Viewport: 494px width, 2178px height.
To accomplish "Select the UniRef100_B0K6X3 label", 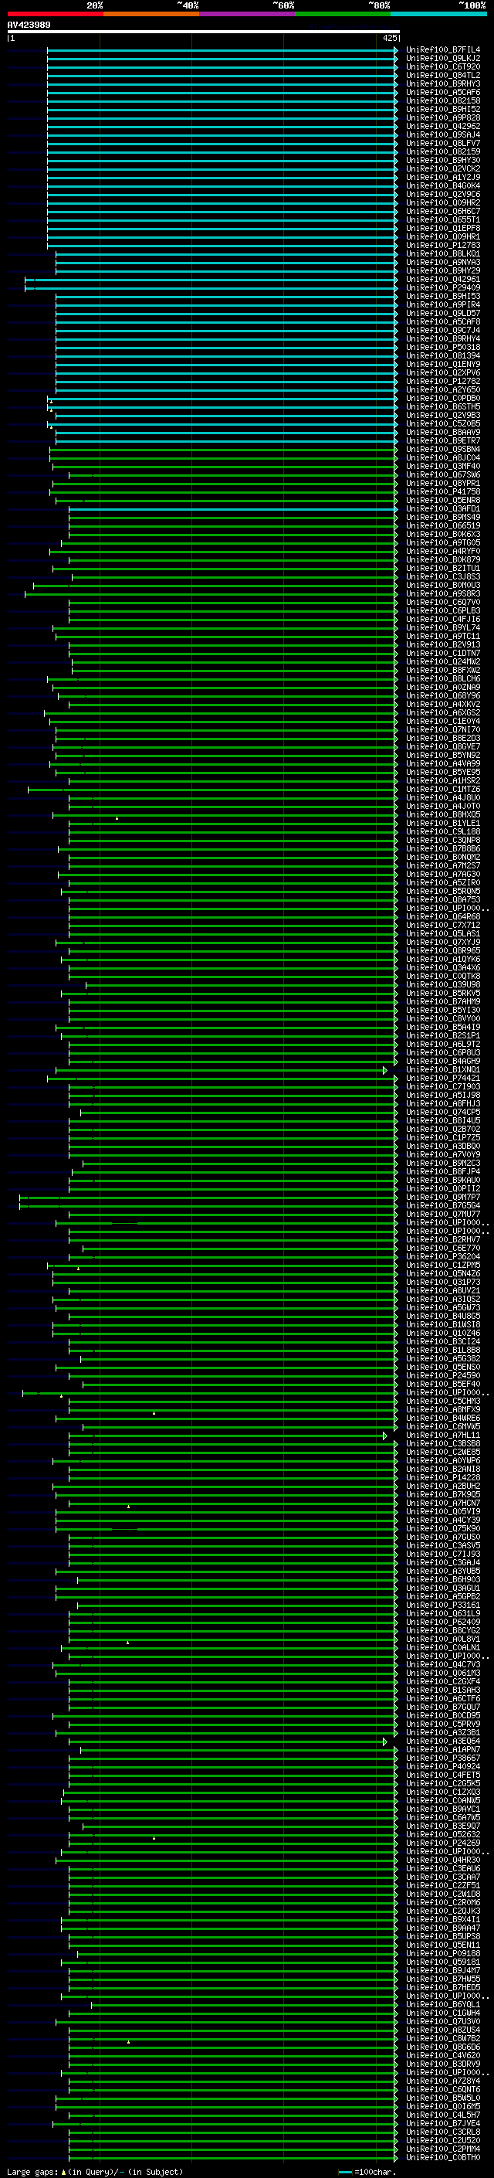I will (443, 534).
